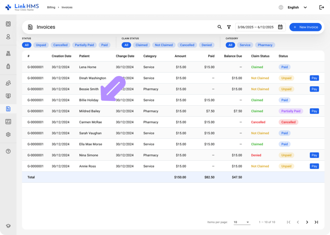Click the Invoices document icon beside title
This screenshot has height=235, width=330.
30,27
